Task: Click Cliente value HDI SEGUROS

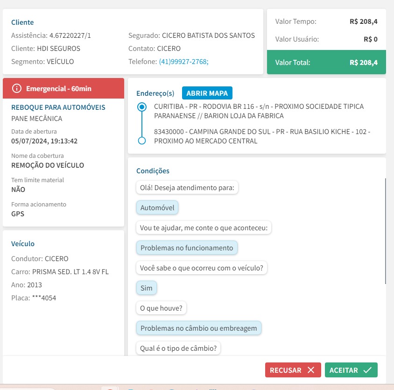Action: pos(58,49)
